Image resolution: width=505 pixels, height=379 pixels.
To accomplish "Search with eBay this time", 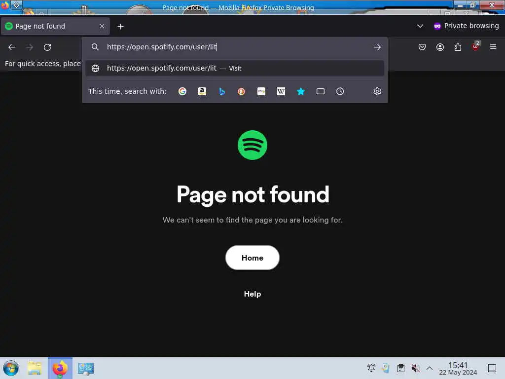I will [x=261, y=91].
